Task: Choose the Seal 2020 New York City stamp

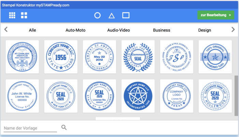Action: point(61,96)
